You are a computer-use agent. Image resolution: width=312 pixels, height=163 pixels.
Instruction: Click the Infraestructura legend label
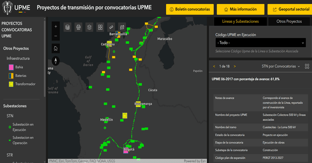[18, 58]
